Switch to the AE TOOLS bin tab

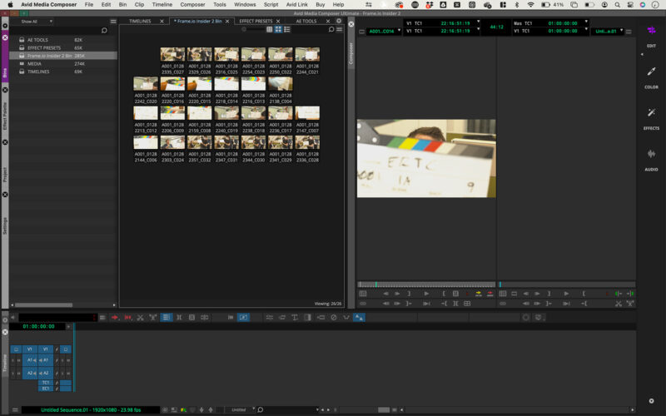306,22
